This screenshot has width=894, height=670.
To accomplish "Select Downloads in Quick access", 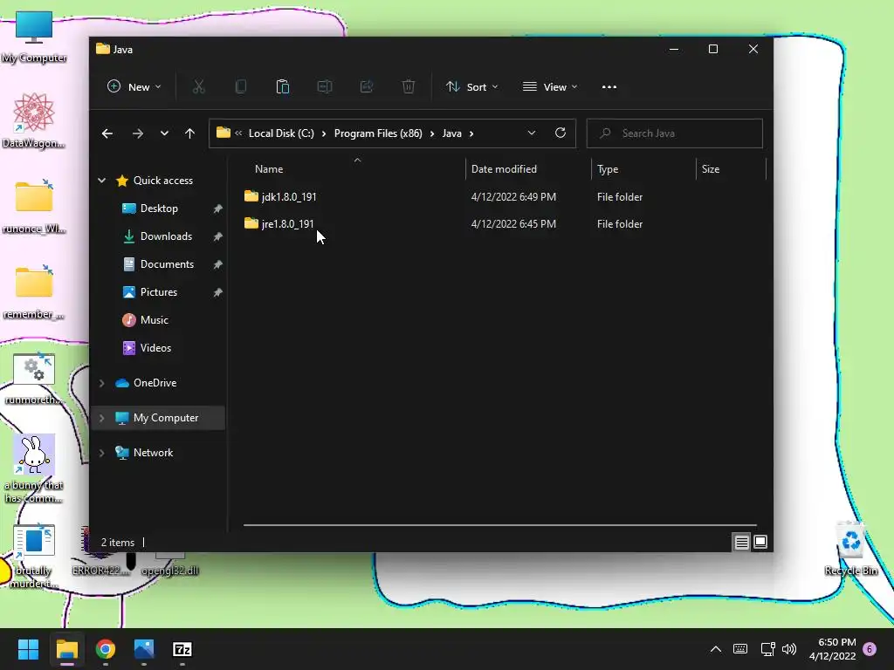I will click(166, 236).
